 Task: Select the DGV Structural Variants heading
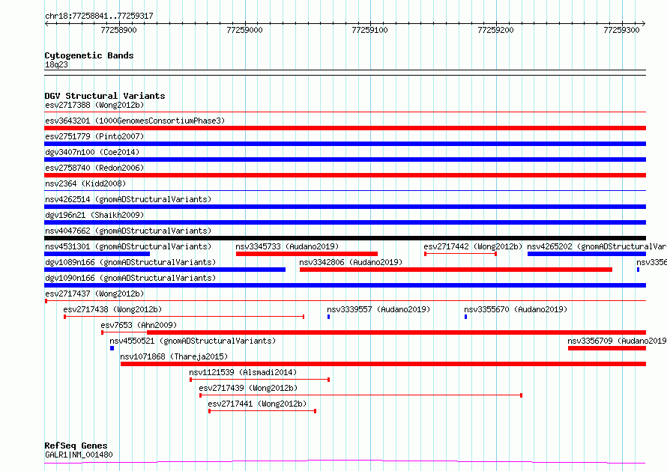point(105,96)
